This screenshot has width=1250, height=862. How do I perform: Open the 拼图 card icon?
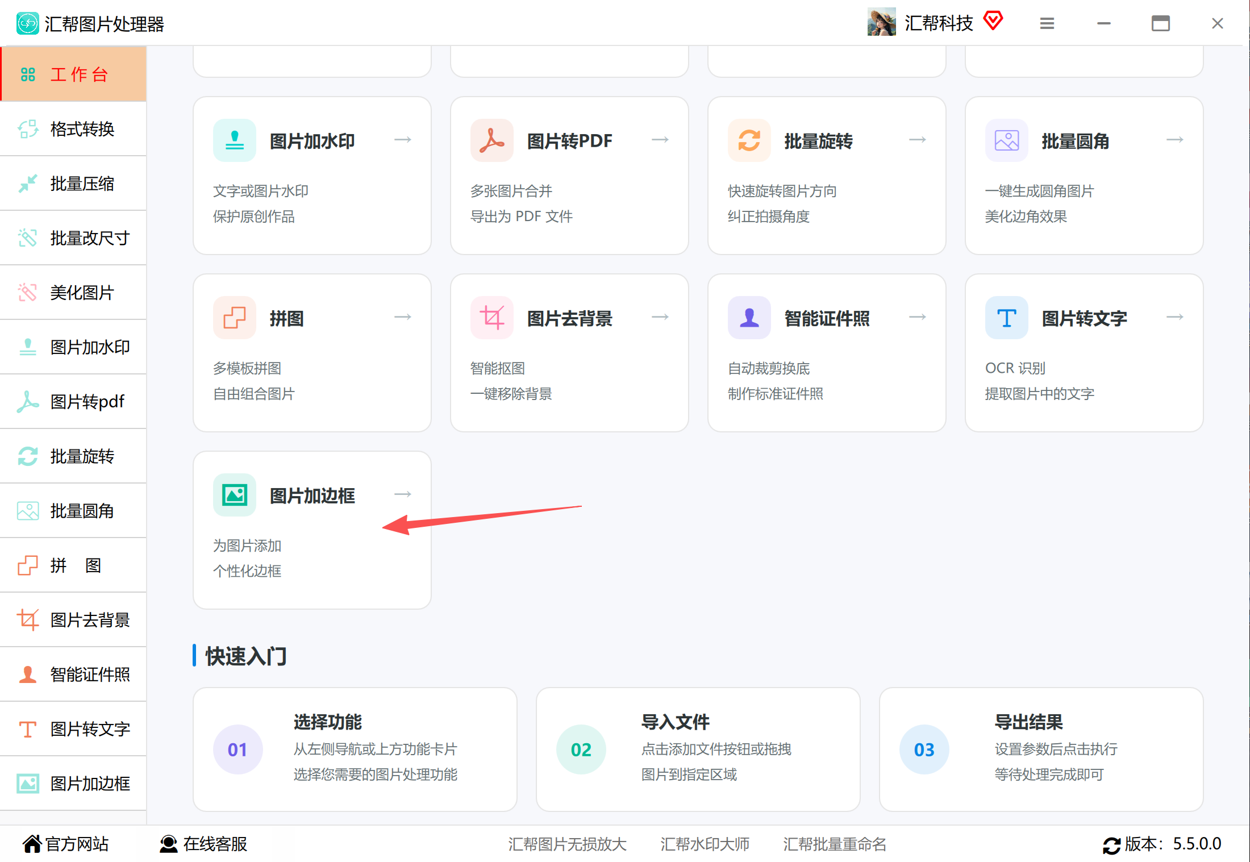(x=235, y=318)
